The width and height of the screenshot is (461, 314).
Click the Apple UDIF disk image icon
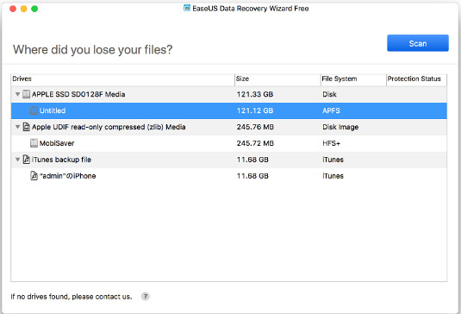pos(27,127)
